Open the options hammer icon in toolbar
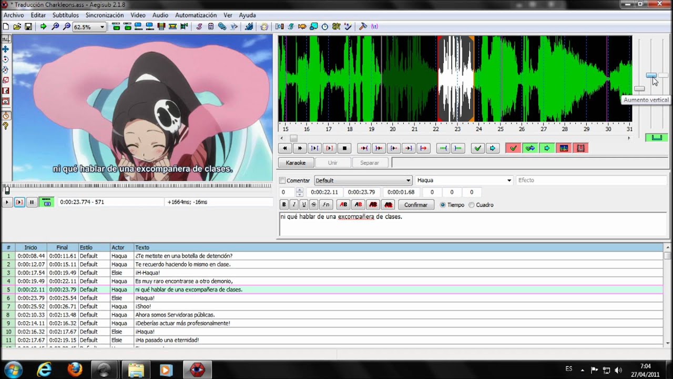The height and width of the screenshot is (379, 673). click(x=363, y=26)
